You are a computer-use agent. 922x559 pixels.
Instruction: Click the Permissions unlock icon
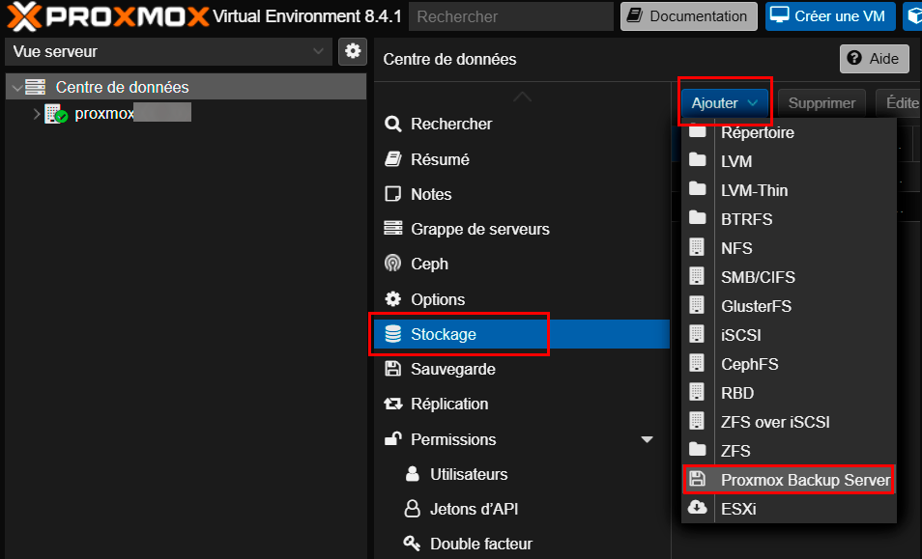tap(392, 438)
